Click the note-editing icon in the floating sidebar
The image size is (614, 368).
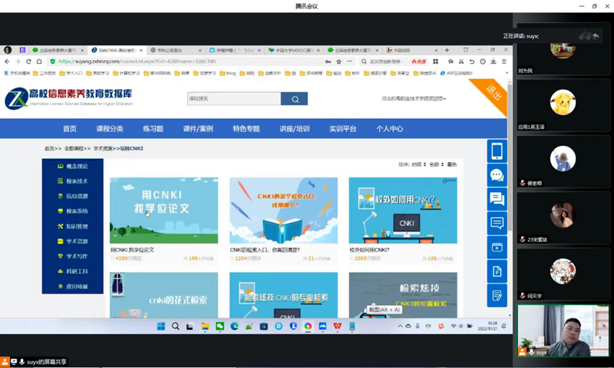[497, 296]
